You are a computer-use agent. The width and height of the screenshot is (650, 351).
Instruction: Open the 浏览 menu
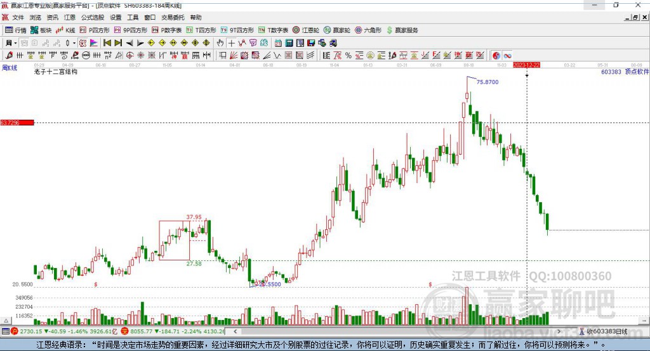pyautogui.click(x=36, y=17)
